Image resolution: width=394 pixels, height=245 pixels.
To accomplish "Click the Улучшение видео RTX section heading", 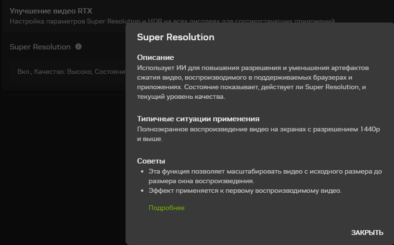I will coord(51,11).
